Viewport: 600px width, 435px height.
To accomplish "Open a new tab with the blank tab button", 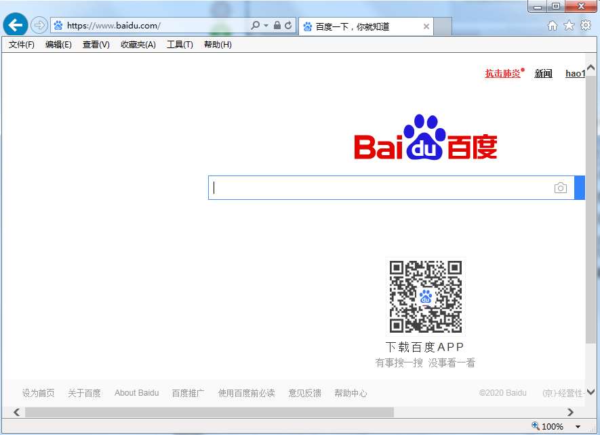I will coord(443,26).
